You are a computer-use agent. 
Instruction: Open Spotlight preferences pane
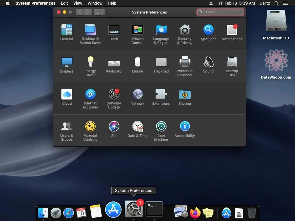(208, 33)
